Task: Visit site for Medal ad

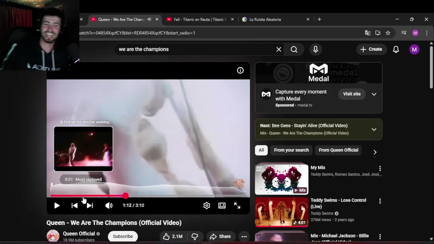Action: 352,94
